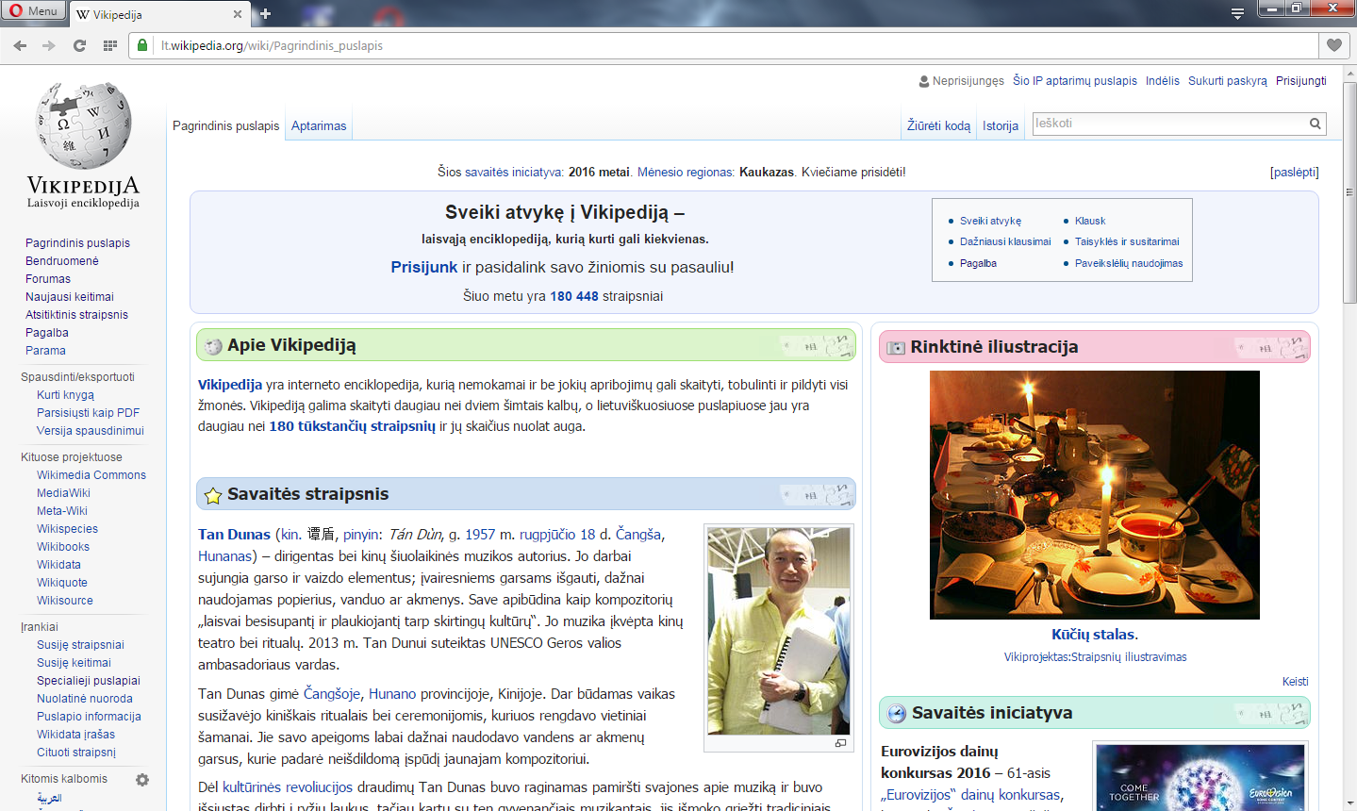Viewport: 1357px width, 811px height.
Task: Open Wikisource sidebar link
Action: pyautogui.click(x=65, y=601)
